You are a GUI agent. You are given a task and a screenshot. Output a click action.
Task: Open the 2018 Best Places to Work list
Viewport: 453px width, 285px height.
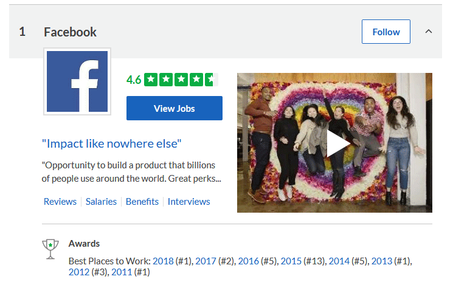click(x=163, y=261)
